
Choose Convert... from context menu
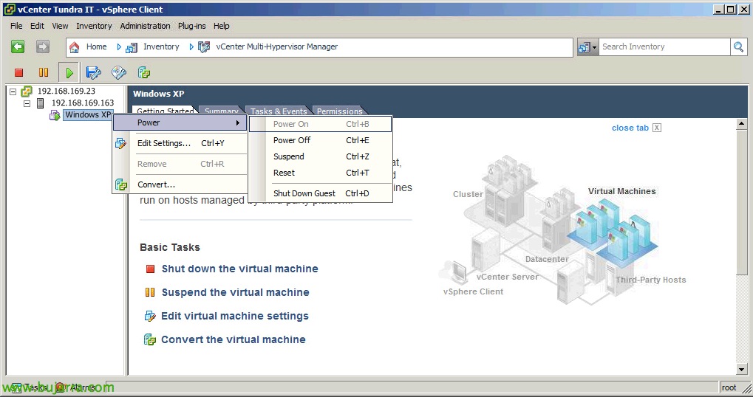point(180,184)
